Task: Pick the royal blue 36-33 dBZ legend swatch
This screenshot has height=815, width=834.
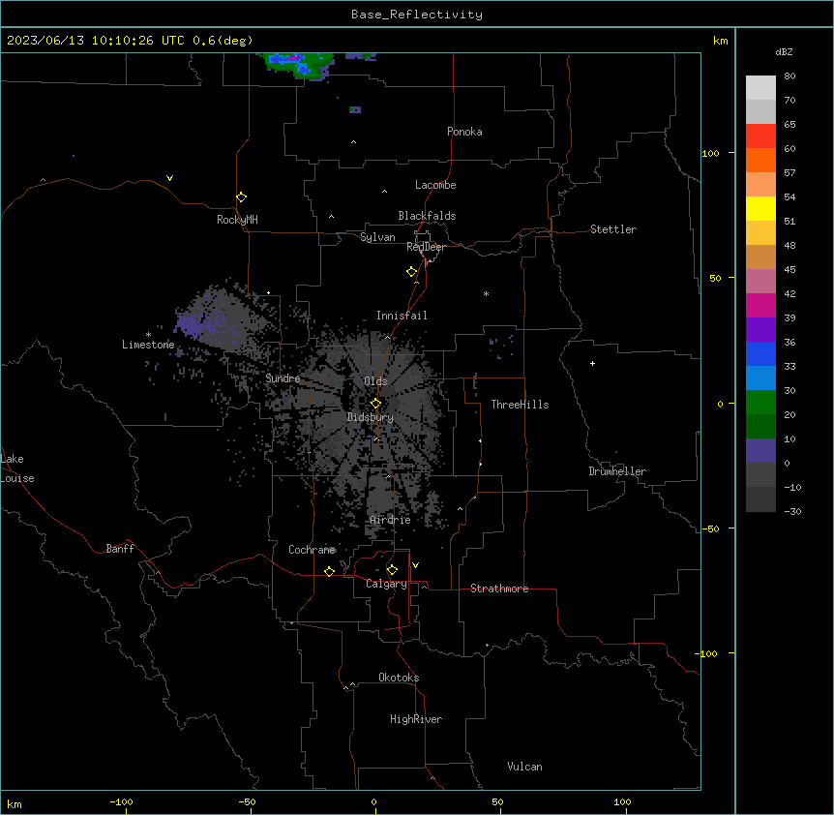Action: point(760,353)
